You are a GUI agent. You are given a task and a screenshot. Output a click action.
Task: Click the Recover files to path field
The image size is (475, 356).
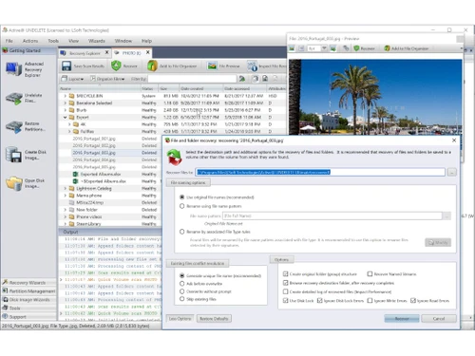coord(320,172)
